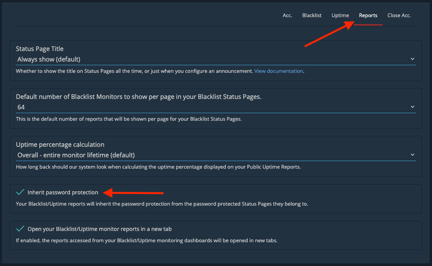Click the Status Page Title heading
432x266 pixels.
40,49
